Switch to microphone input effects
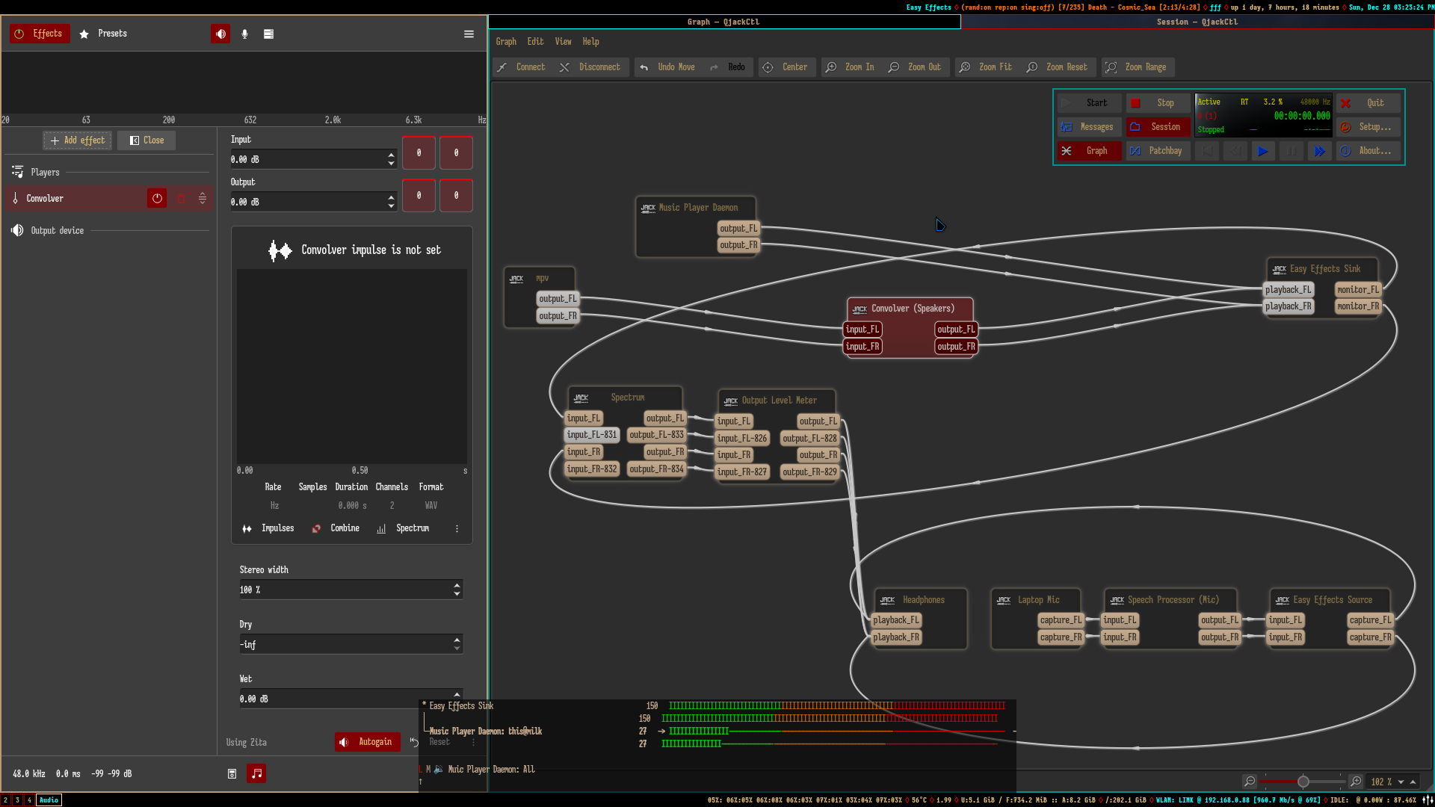The image size is (1435, 807). (x=244, y=34)
